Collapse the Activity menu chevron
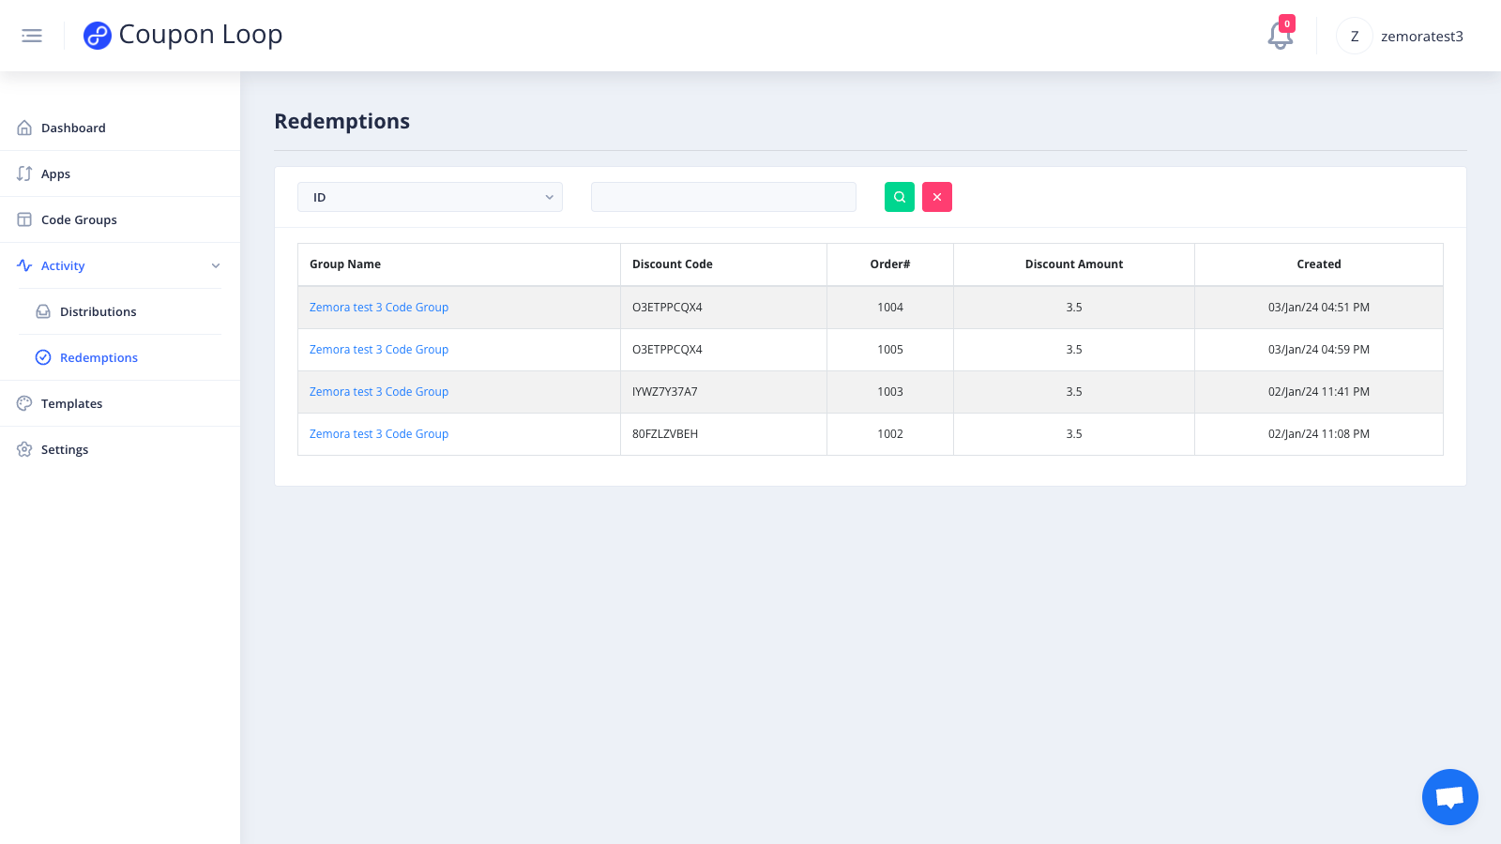The width and height of the screenshot is (1501, 844). click(x=216, y=266)
